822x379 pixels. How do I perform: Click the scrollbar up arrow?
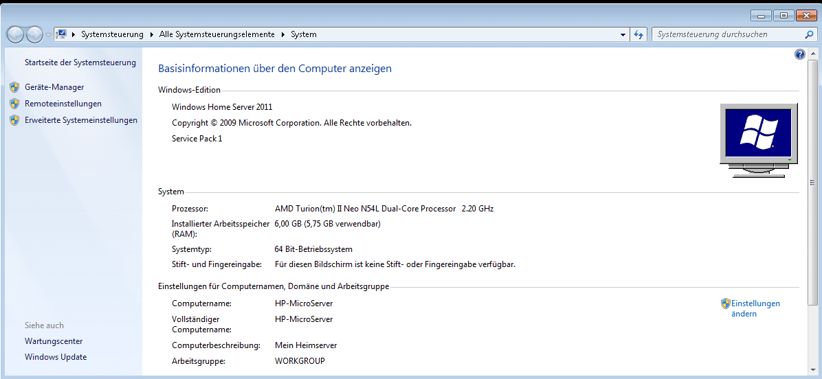812,54
